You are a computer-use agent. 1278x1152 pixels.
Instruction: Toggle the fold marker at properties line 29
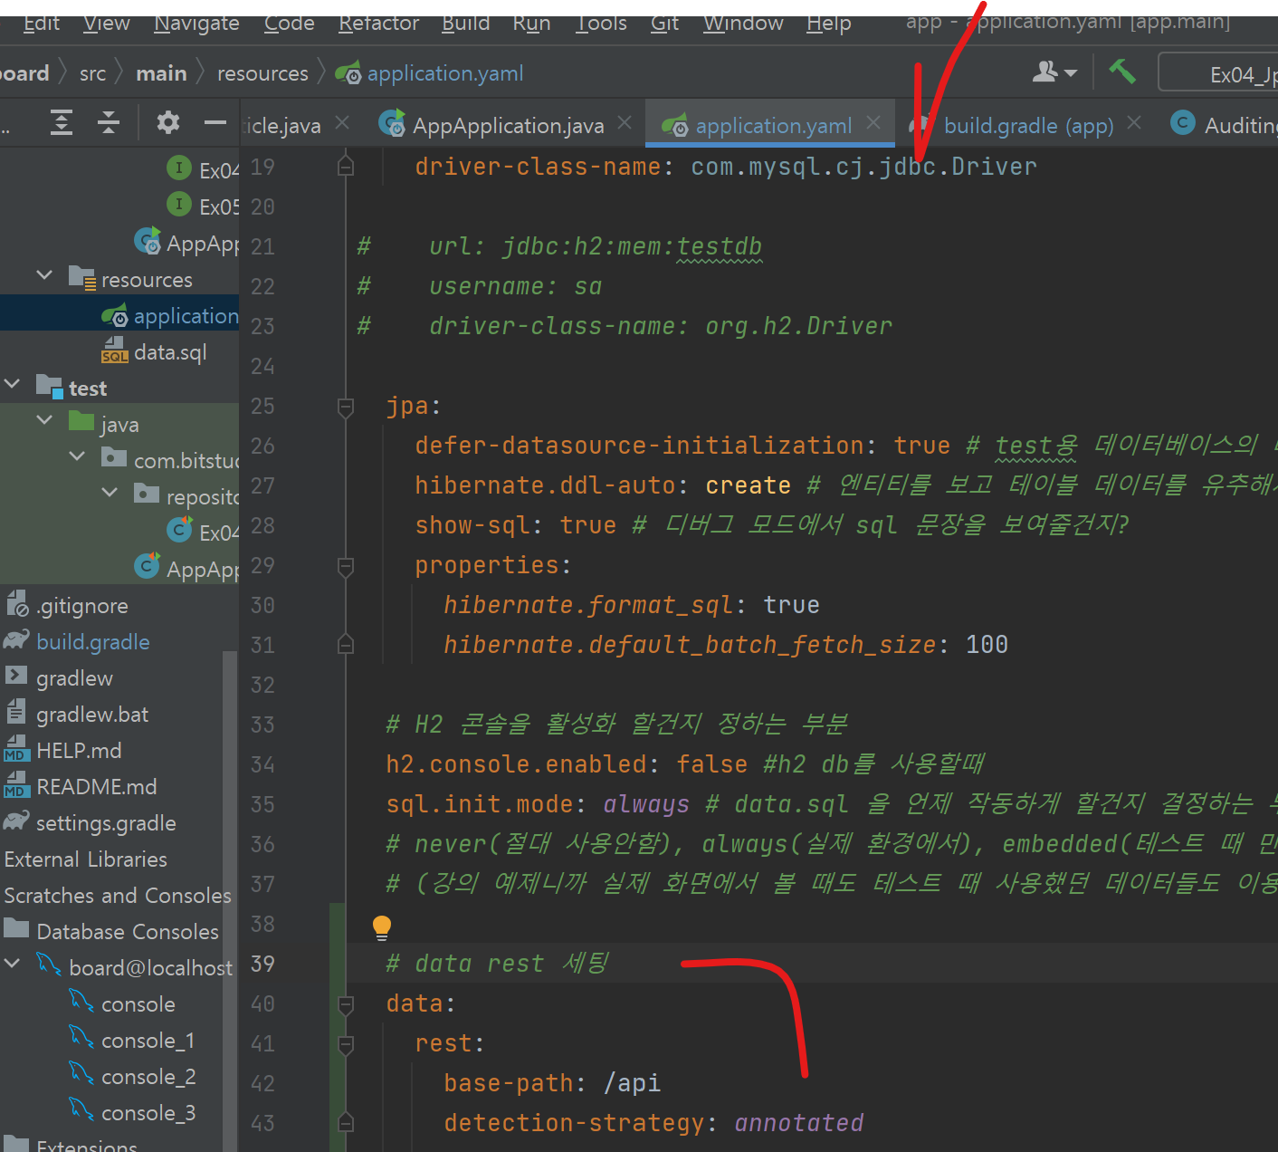point(346,566)
